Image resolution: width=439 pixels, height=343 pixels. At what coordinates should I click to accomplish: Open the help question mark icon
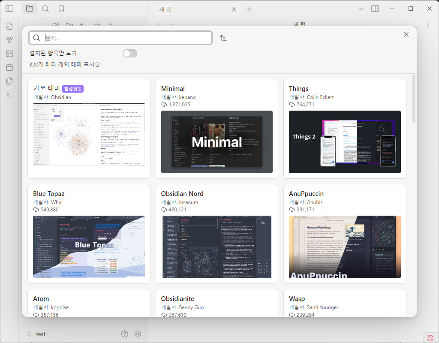(125, 334)
